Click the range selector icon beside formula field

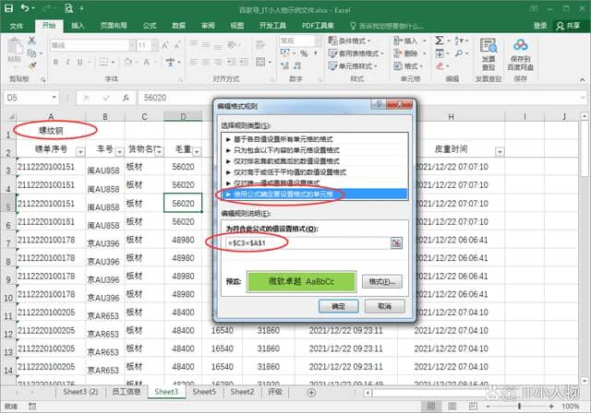pyautogui.click(x=396, y=242)
